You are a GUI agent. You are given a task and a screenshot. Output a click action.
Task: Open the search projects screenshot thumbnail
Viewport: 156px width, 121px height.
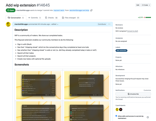tap(87, 111)
